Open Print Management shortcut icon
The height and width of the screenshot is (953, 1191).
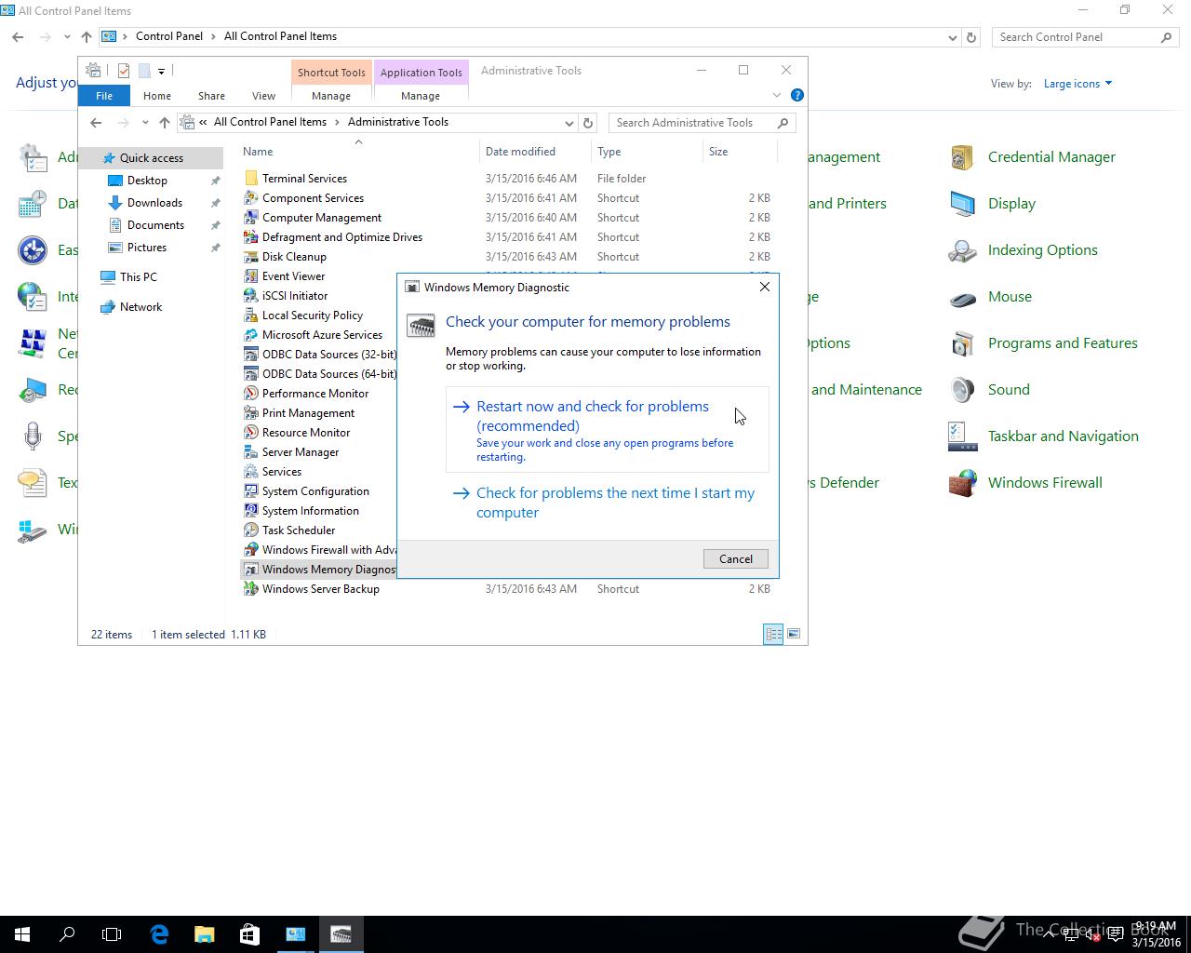pyautogui.click(x=250, y=413)
